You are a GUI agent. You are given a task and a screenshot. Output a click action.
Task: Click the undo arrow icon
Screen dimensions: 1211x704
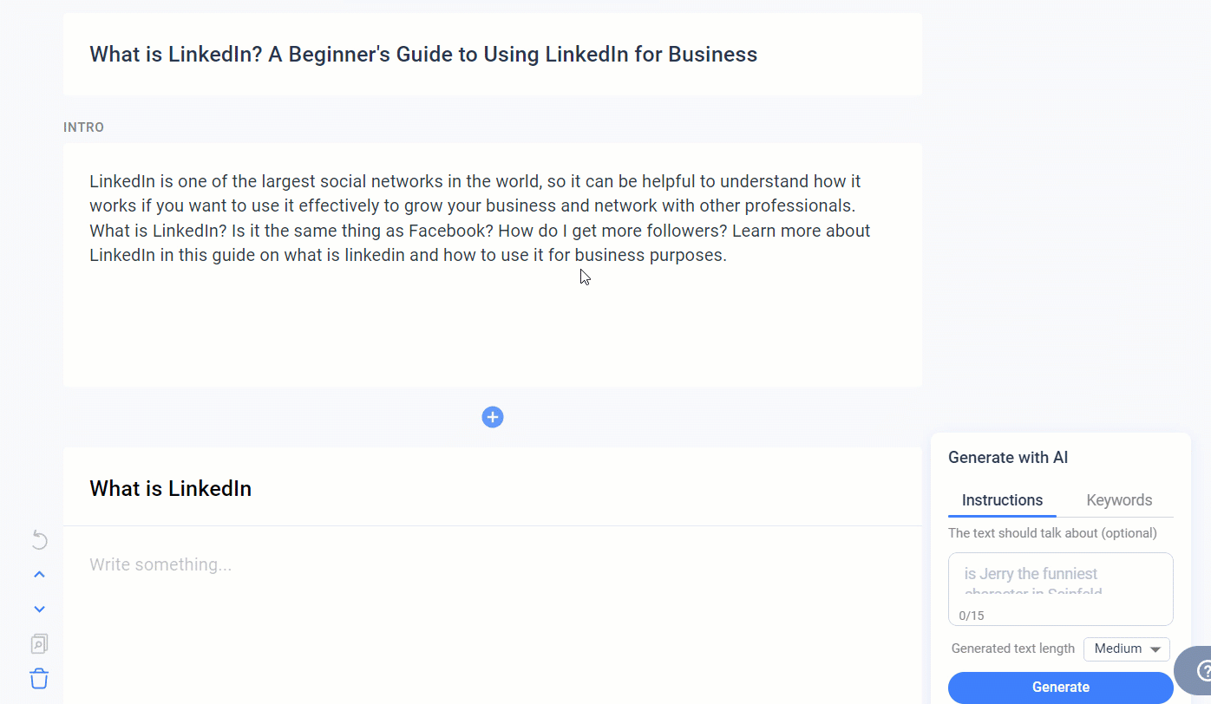click(x=40, y=540)
